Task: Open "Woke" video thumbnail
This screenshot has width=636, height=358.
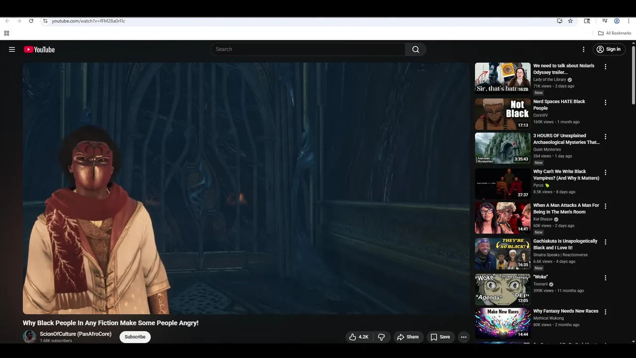Action: [503, 289]
